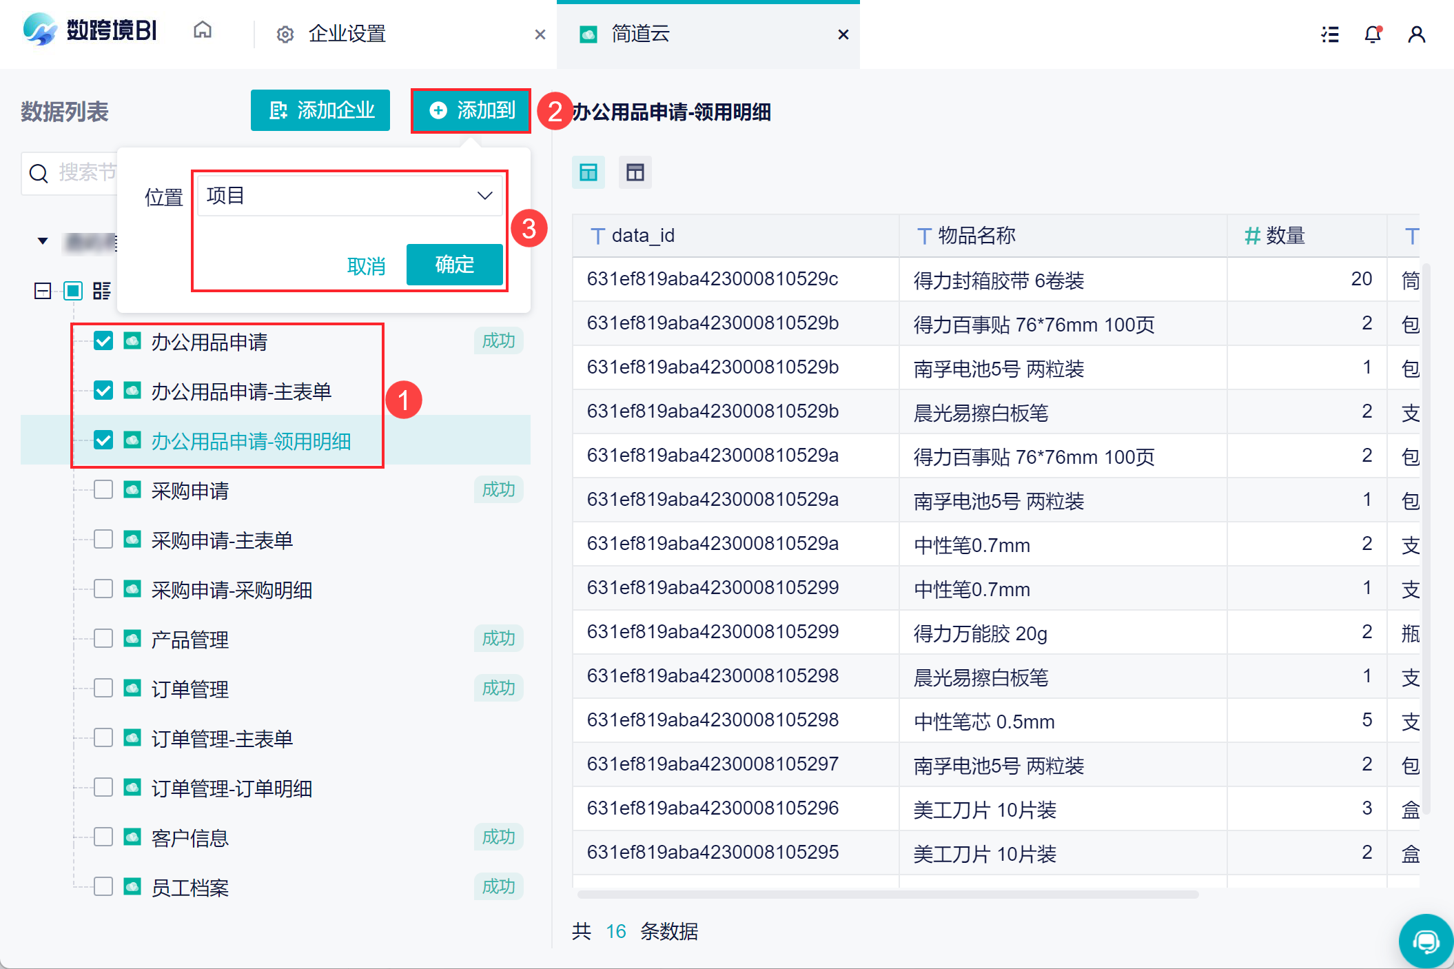The height and width of the screenshot is (969, 1454).
Task: Open the 位置 dropdown showing 项目
Action: pos(349,196)
